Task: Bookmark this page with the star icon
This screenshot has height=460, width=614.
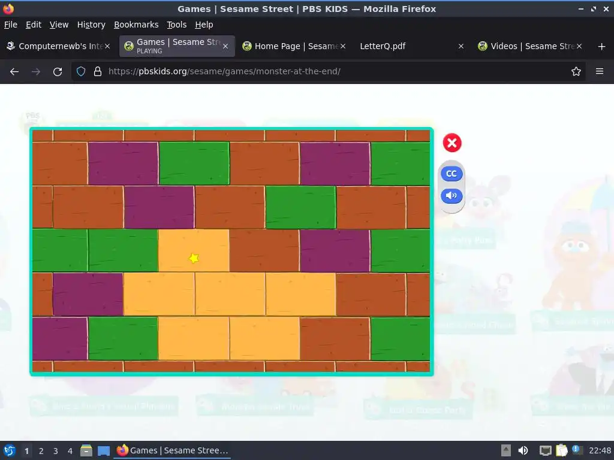Action: point(576,72)
